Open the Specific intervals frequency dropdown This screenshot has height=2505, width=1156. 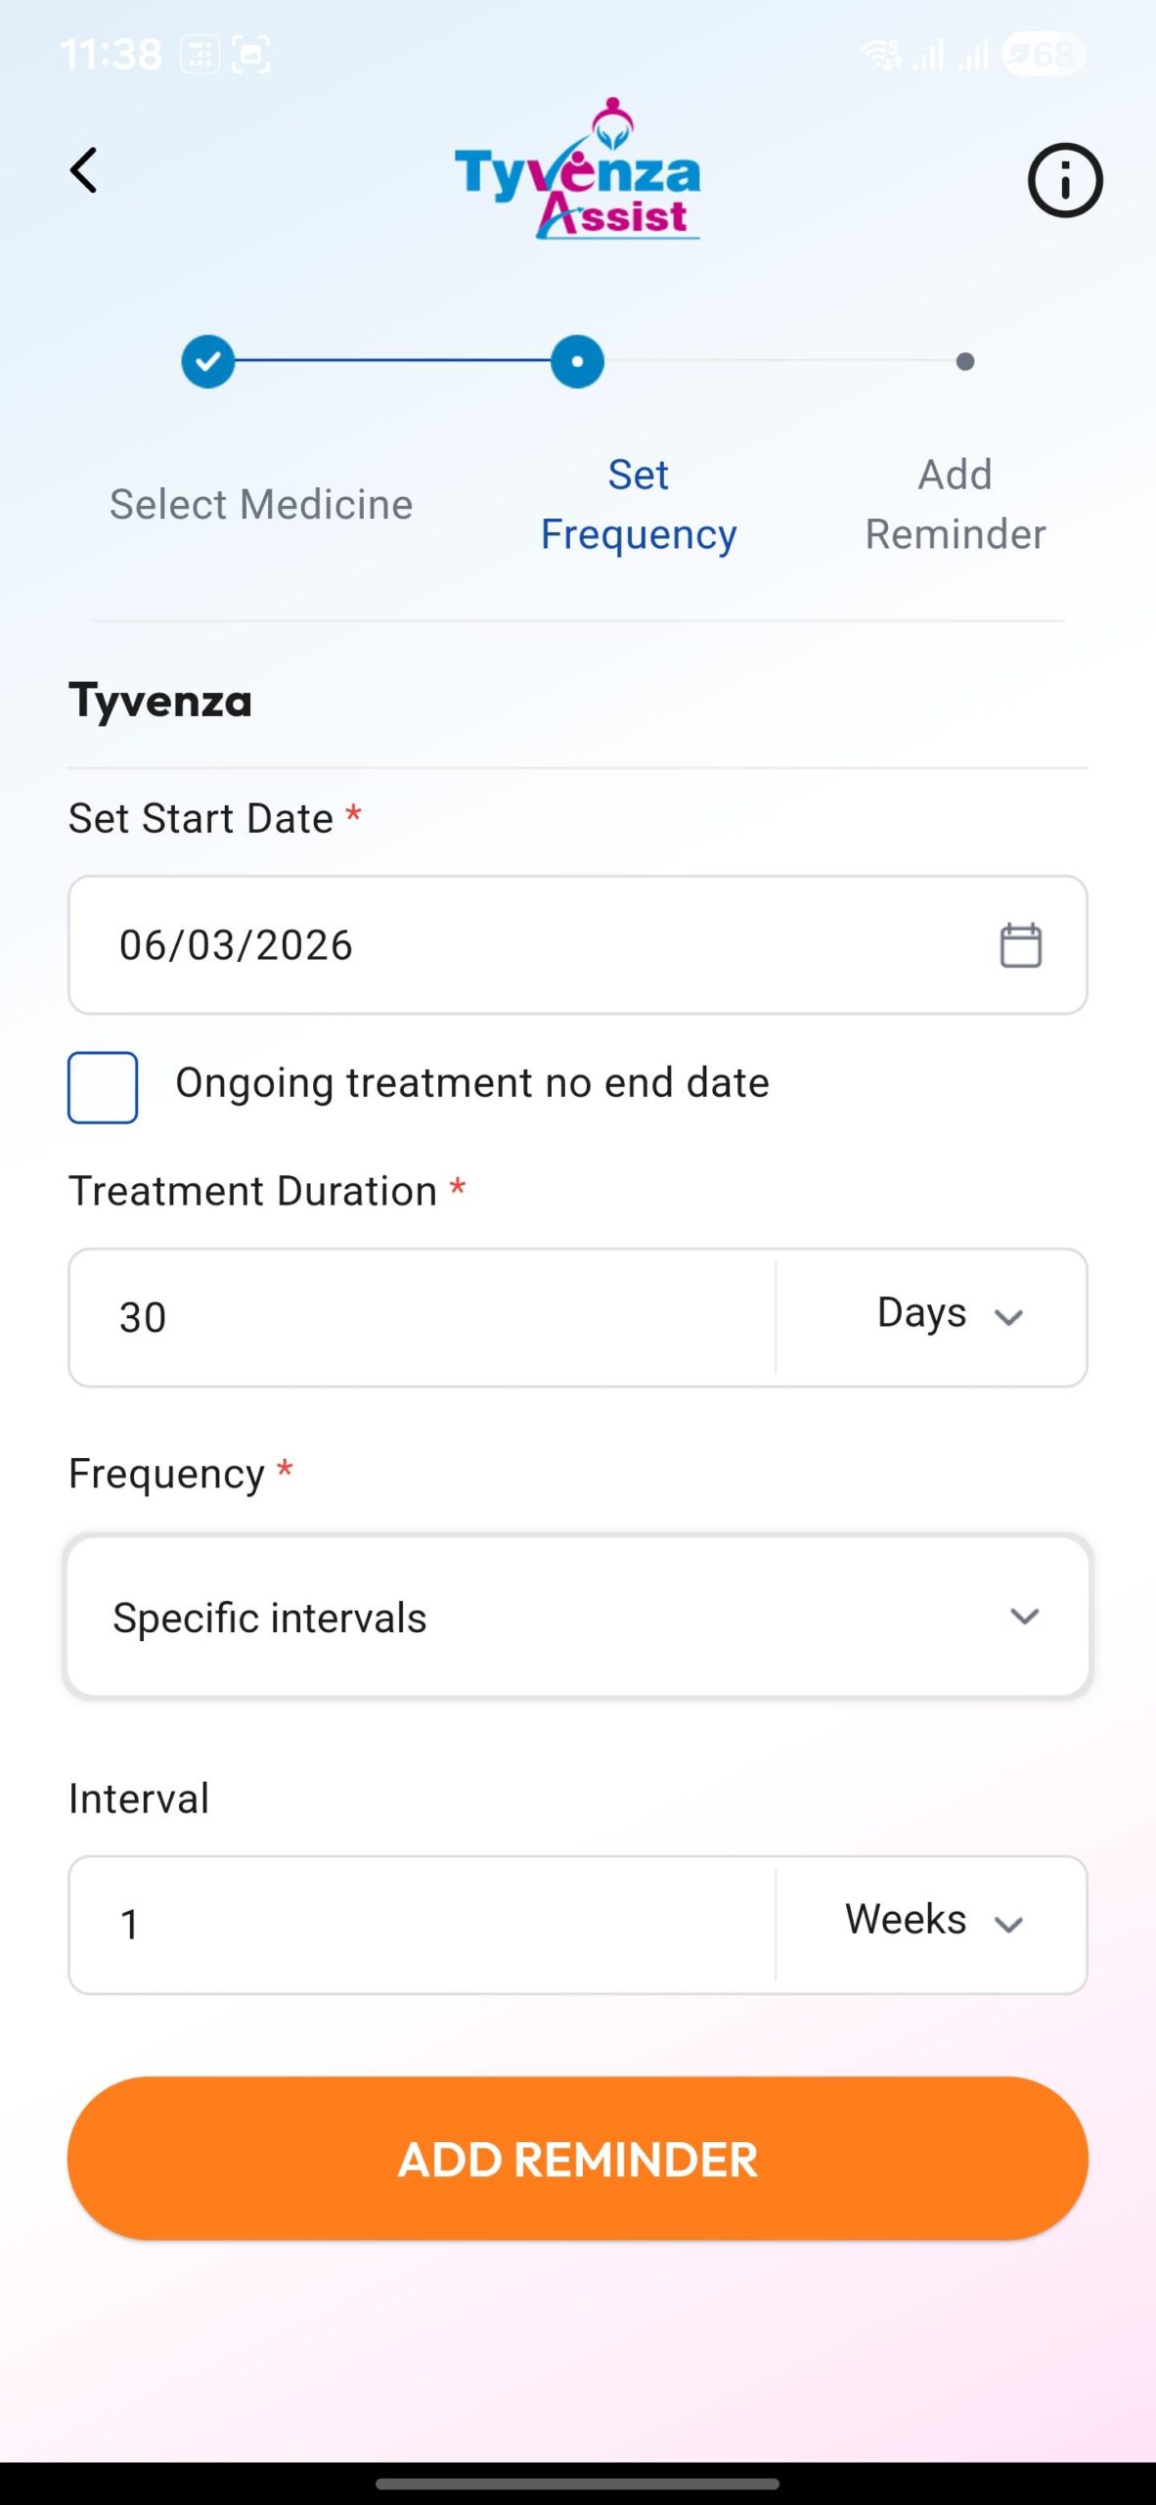pos(577,1617)
